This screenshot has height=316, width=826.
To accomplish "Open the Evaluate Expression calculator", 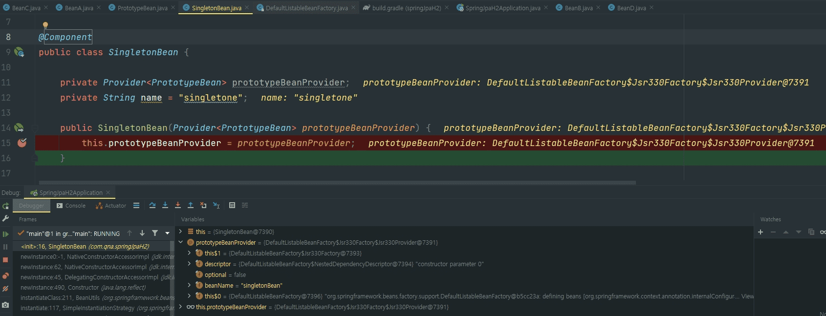I will pos(232,206).
